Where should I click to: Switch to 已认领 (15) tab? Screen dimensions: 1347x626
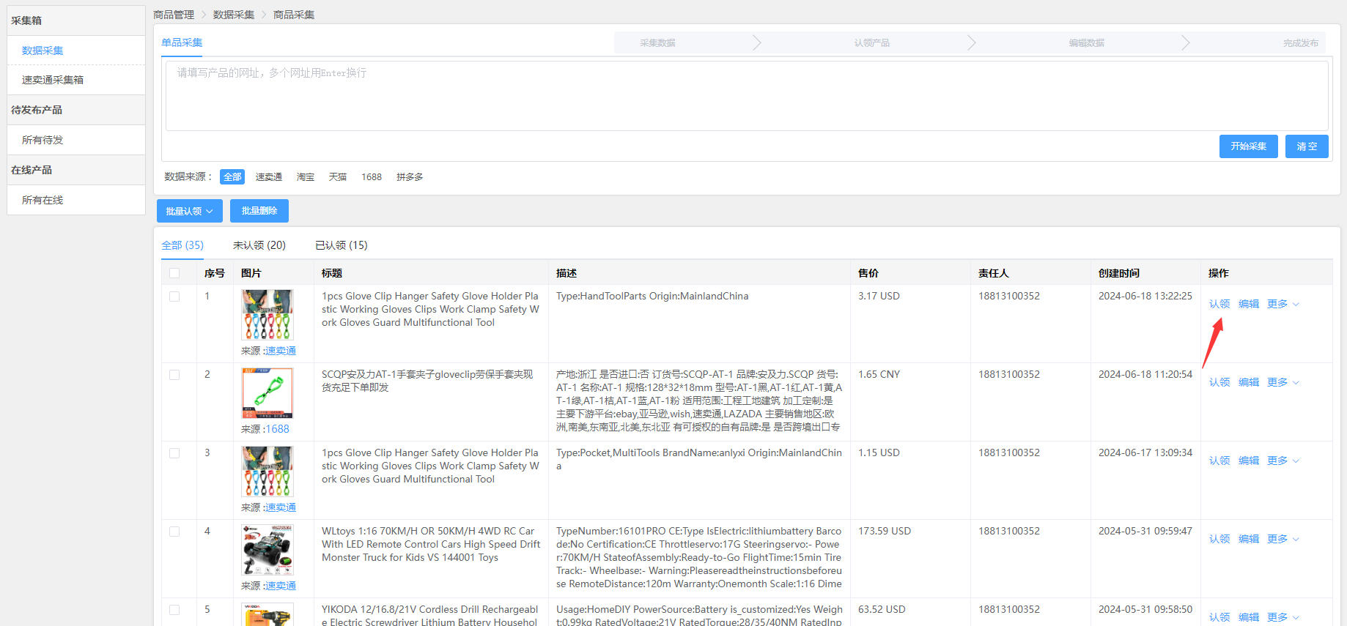pyautogui.click(x=342, y=245)
